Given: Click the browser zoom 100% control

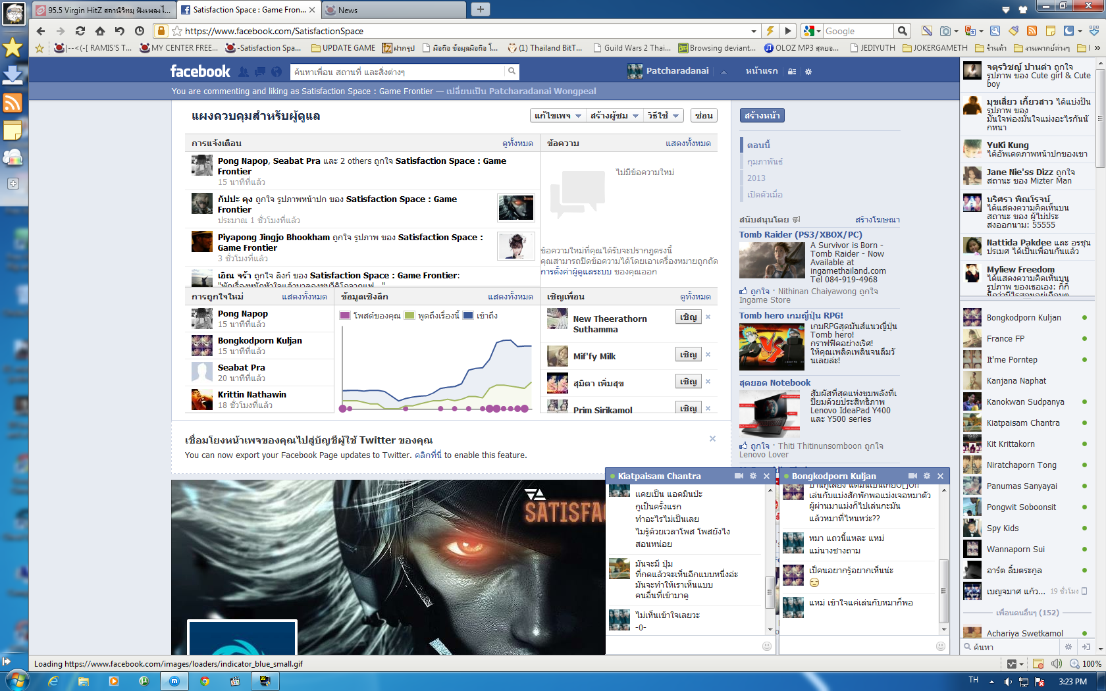Looking at the screenshot, I should click(x=1086, y=664).
